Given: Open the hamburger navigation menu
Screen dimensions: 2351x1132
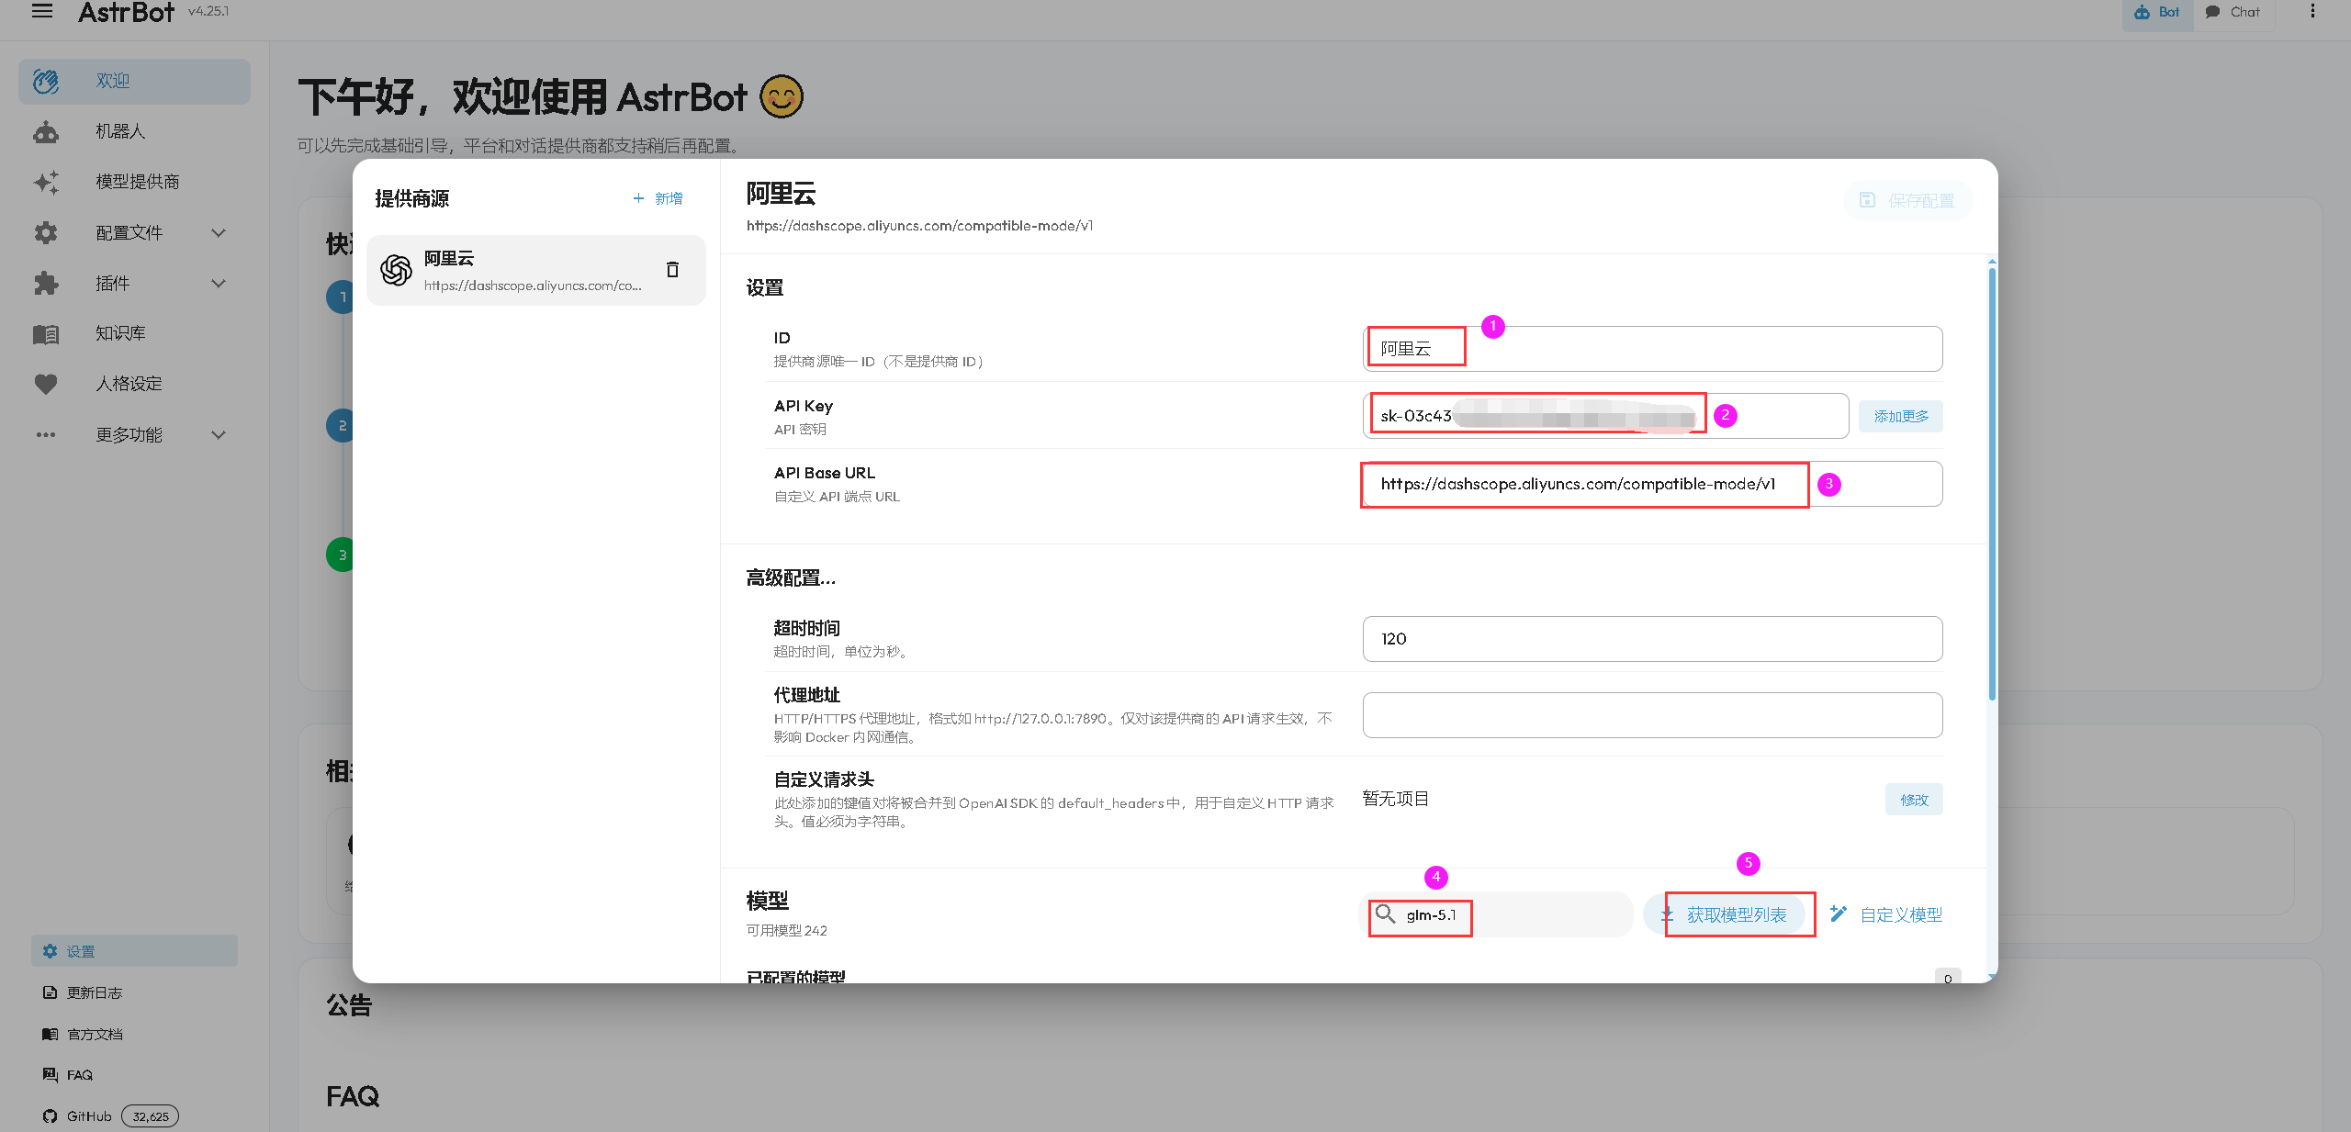Looking at the screenshot, I should 42,11.
